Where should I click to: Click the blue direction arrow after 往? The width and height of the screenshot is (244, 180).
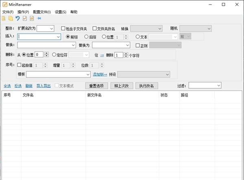(x=102, y=55)
